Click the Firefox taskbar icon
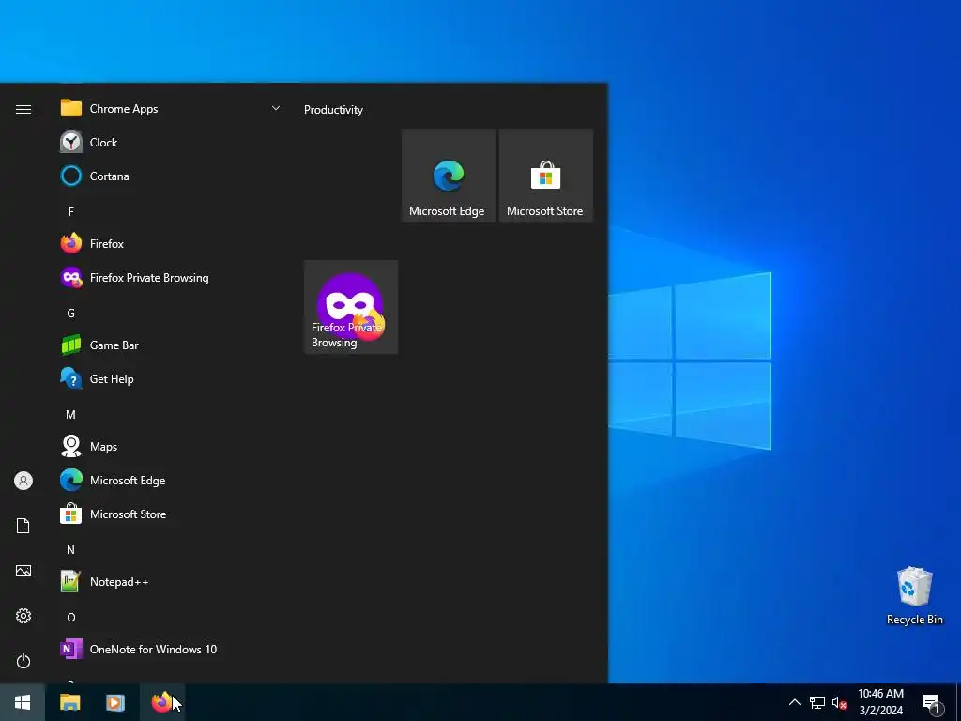Screen dimensions: 961x721 [161, 702]
